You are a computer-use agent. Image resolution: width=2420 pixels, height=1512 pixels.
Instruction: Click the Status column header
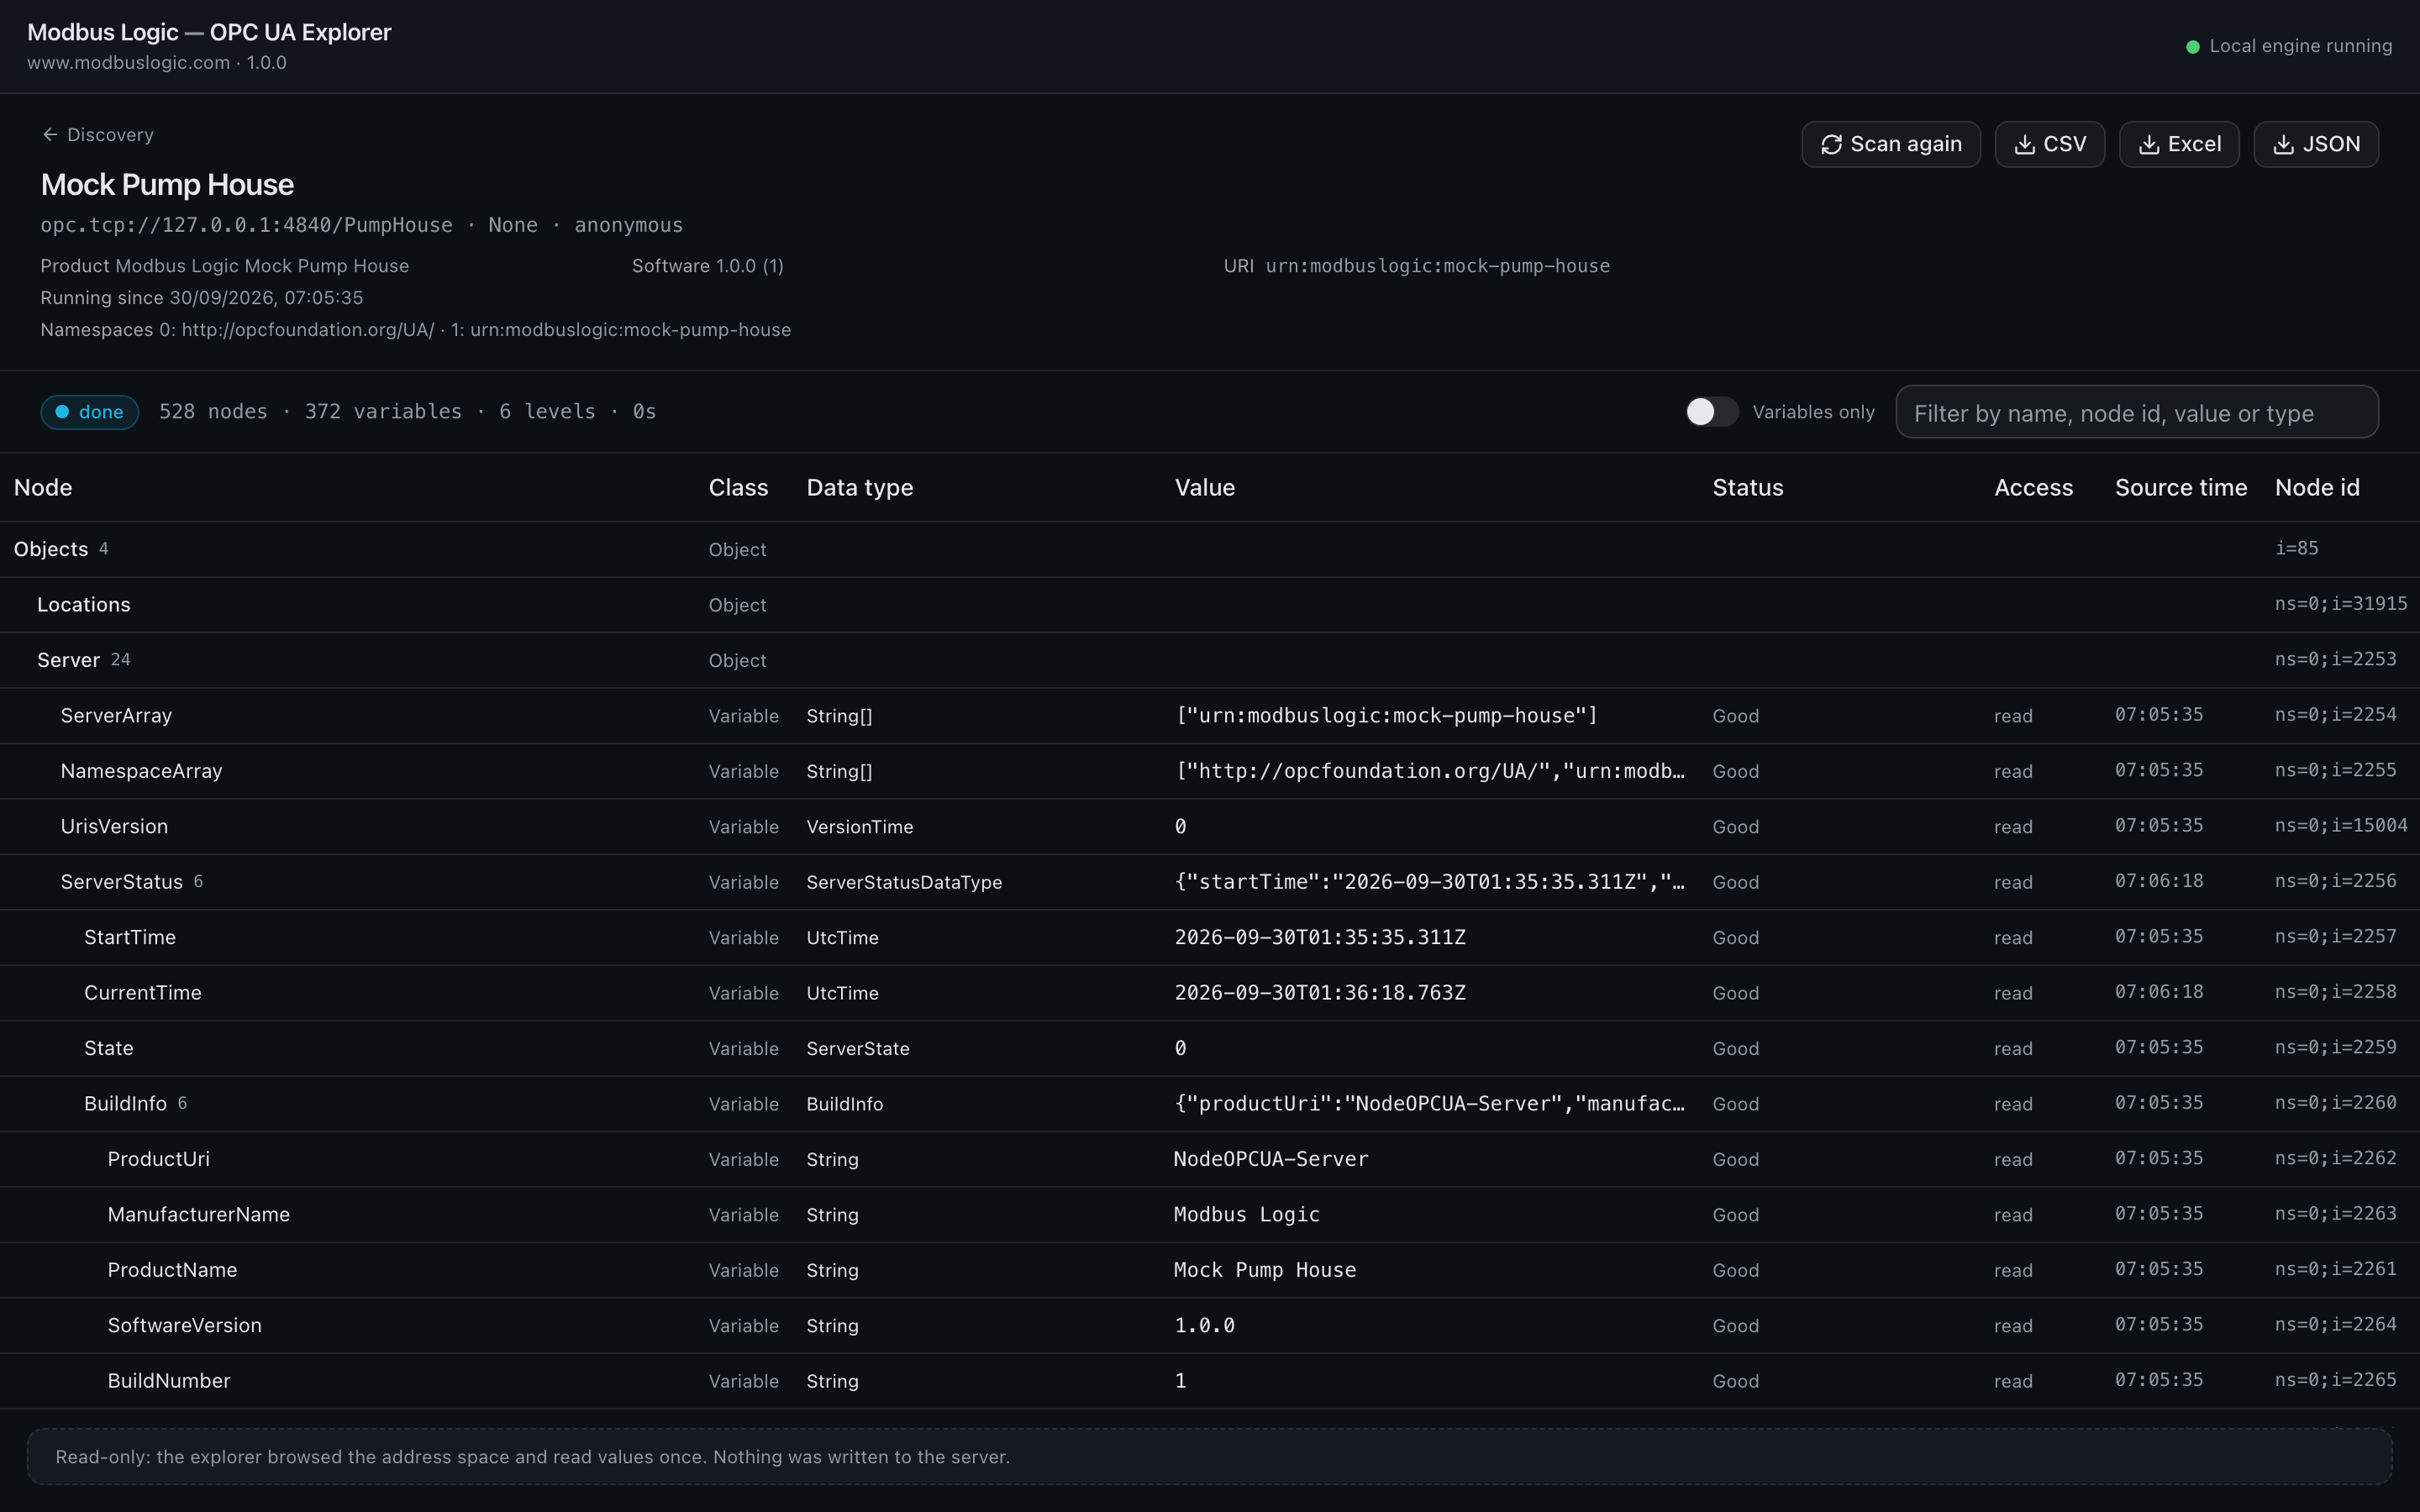coord(1747,488)
